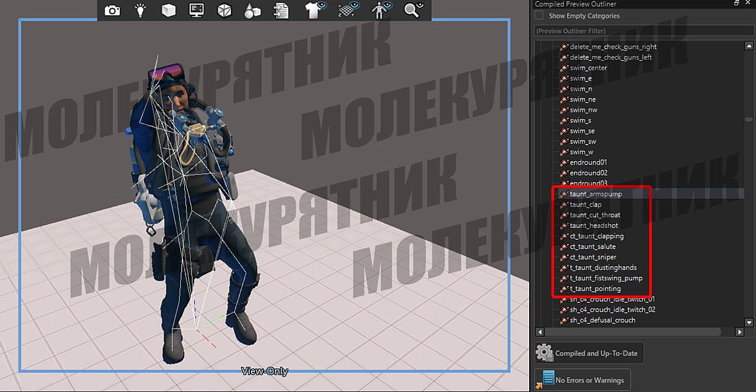
Task: Select the t_taunt_pointing animation
Action: 595,289
